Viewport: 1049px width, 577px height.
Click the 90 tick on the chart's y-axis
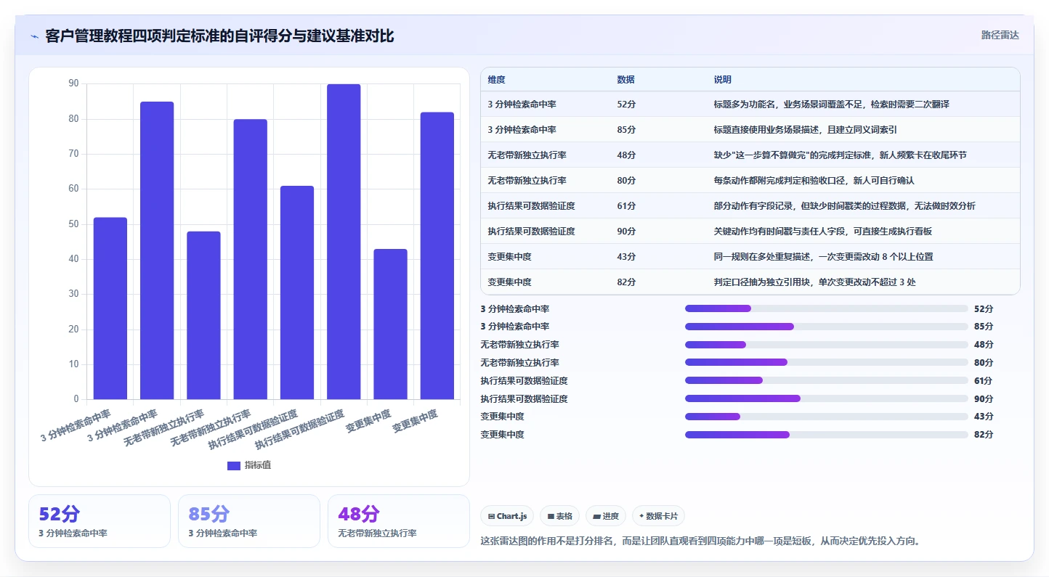point(73,83)
